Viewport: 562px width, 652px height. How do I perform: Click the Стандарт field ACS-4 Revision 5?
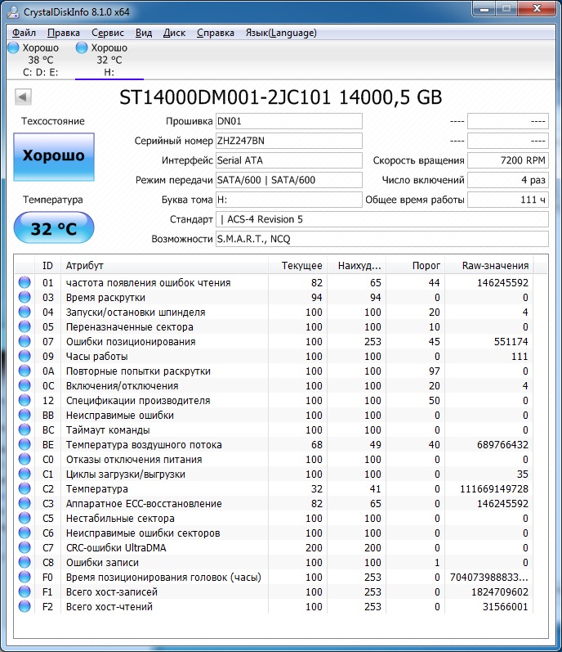tap(381, 219)
